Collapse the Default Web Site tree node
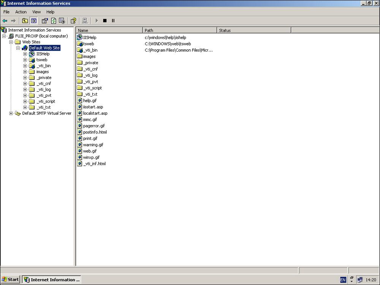Screen dimensions: 380x285 18,48
